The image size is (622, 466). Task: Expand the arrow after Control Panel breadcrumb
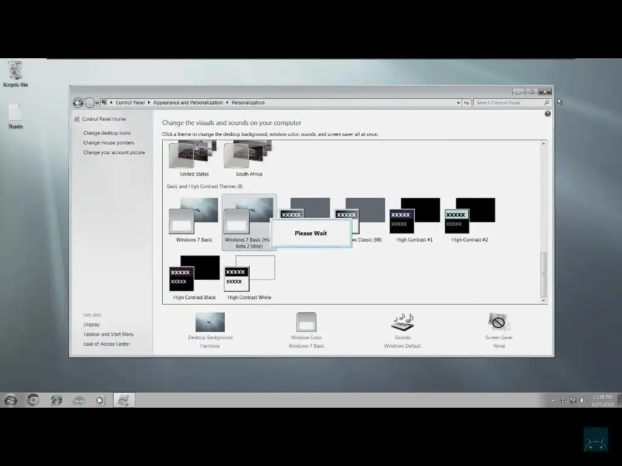point(149,103)
